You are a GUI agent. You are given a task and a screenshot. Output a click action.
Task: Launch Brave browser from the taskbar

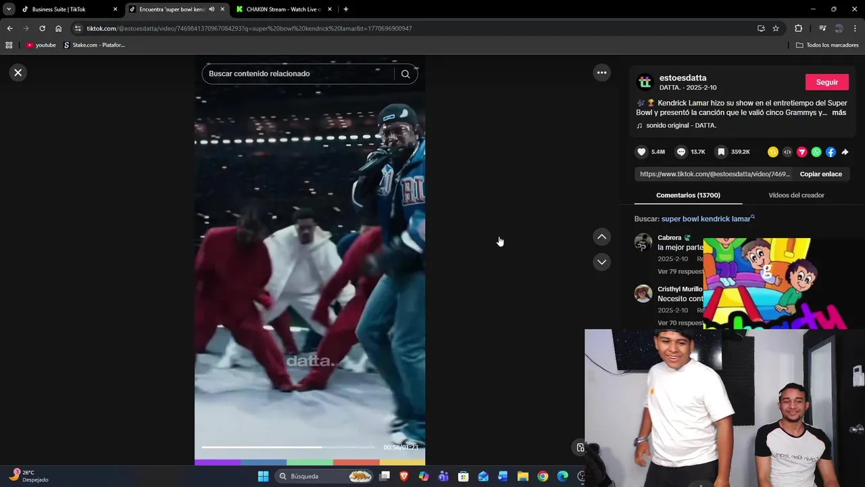click(404, 476)
